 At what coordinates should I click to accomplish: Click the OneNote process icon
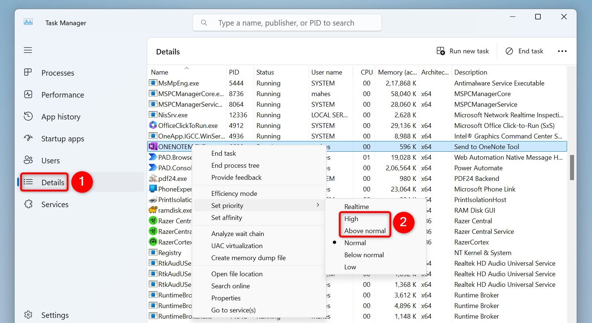click(152, 147)
